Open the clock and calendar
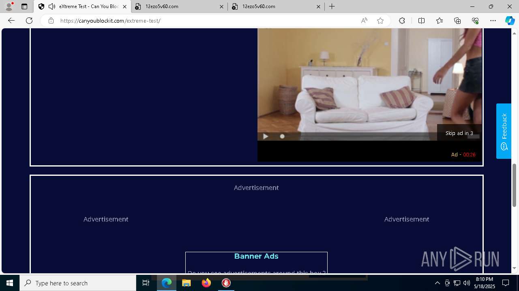 (x=485, y=283)
